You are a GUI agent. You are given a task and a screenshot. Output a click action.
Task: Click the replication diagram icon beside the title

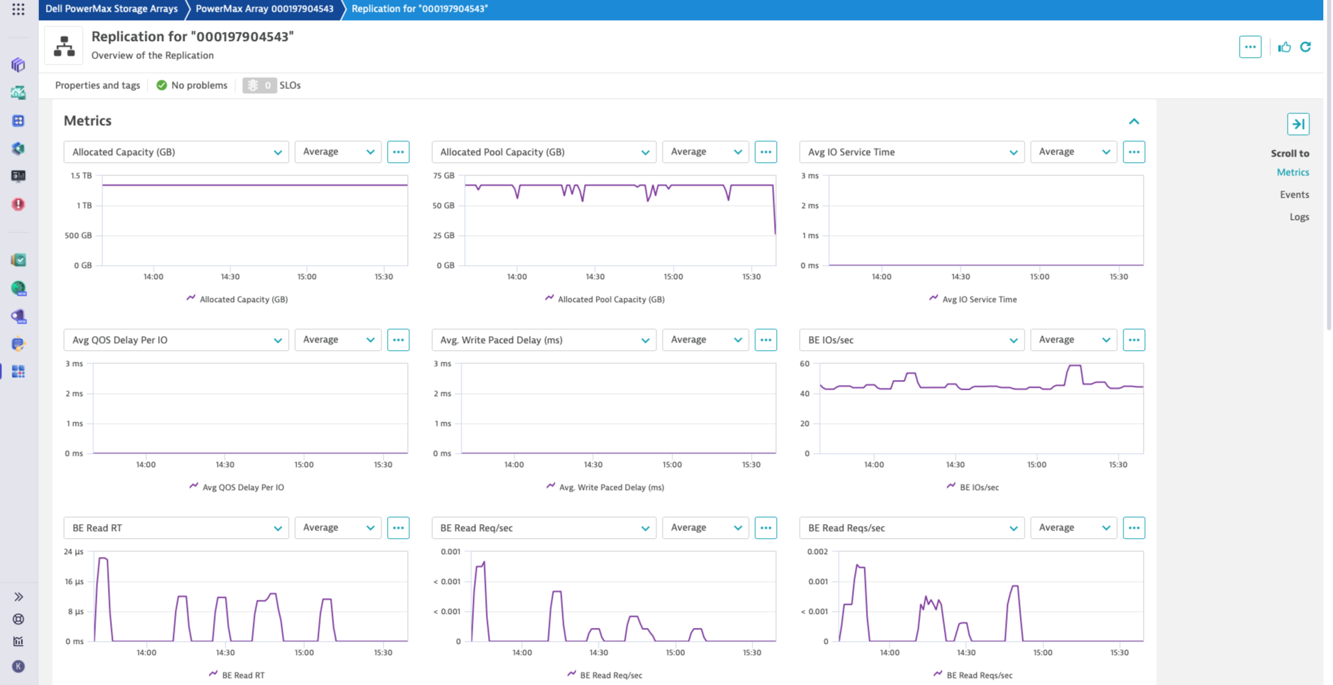[63, 45]
